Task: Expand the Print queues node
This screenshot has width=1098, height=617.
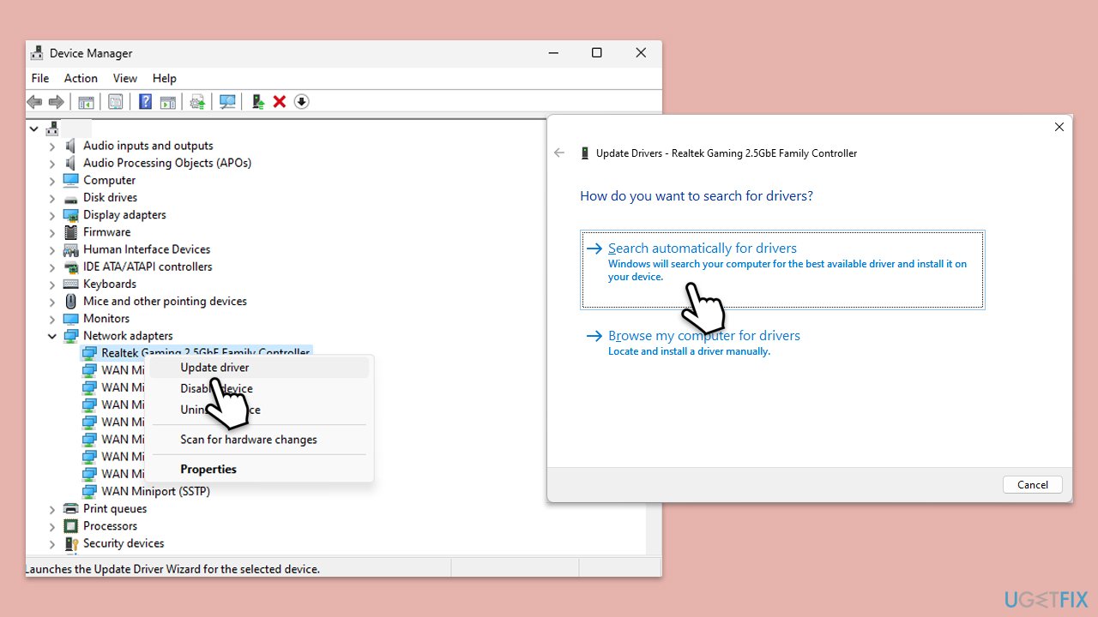Action: pos(52,509)
